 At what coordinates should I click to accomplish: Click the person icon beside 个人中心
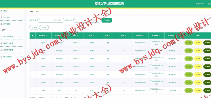(x=2, y=17)
